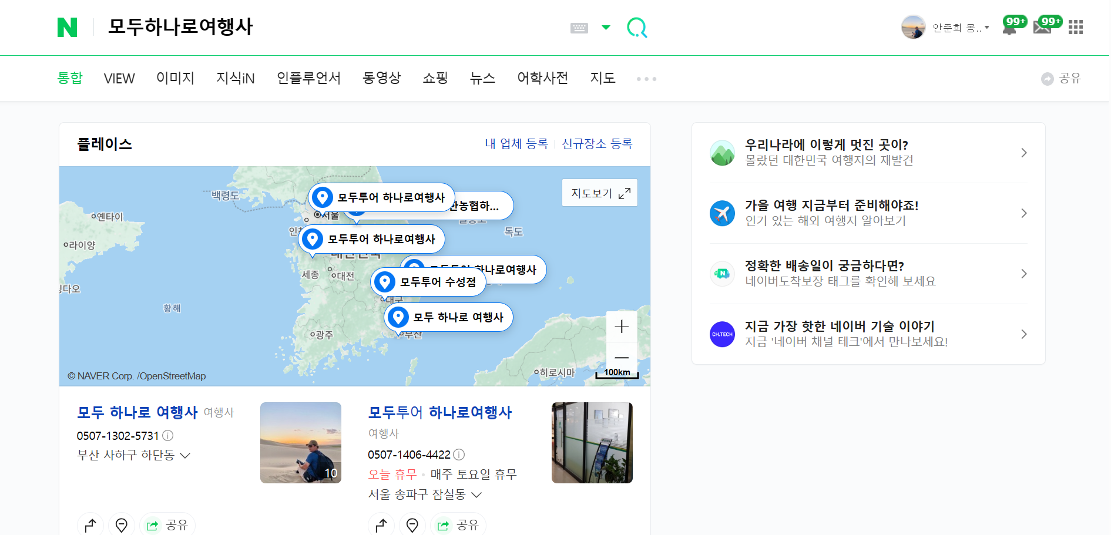The width and height of the screenshot is (1111, 535).
Task: Expand the search autocomplete dropdown arrow
Action: pos(606,28)
